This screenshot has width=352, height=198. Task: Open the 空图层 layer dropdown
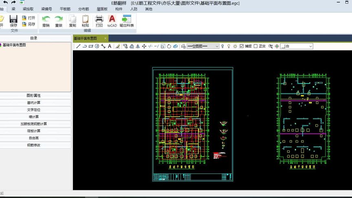click(203, 46)
